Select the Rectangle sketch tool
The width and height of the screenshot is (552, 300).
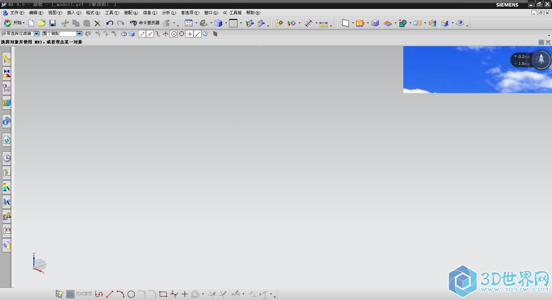pos(163,294)
